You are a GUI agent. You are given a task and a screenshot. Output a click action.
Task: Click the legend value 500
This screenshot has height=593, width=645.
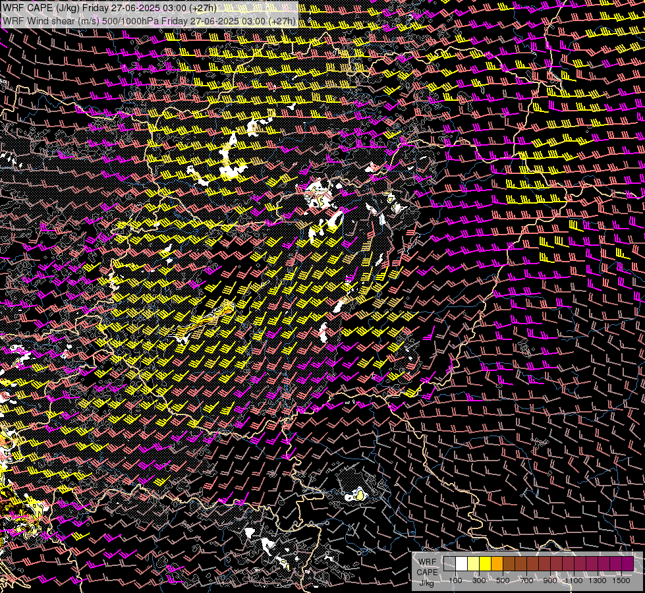(503, 580)
